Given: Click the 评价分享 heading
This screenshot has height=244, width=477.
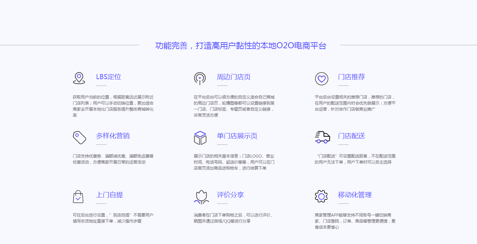Looking at the screenshot, I should 230,195.
